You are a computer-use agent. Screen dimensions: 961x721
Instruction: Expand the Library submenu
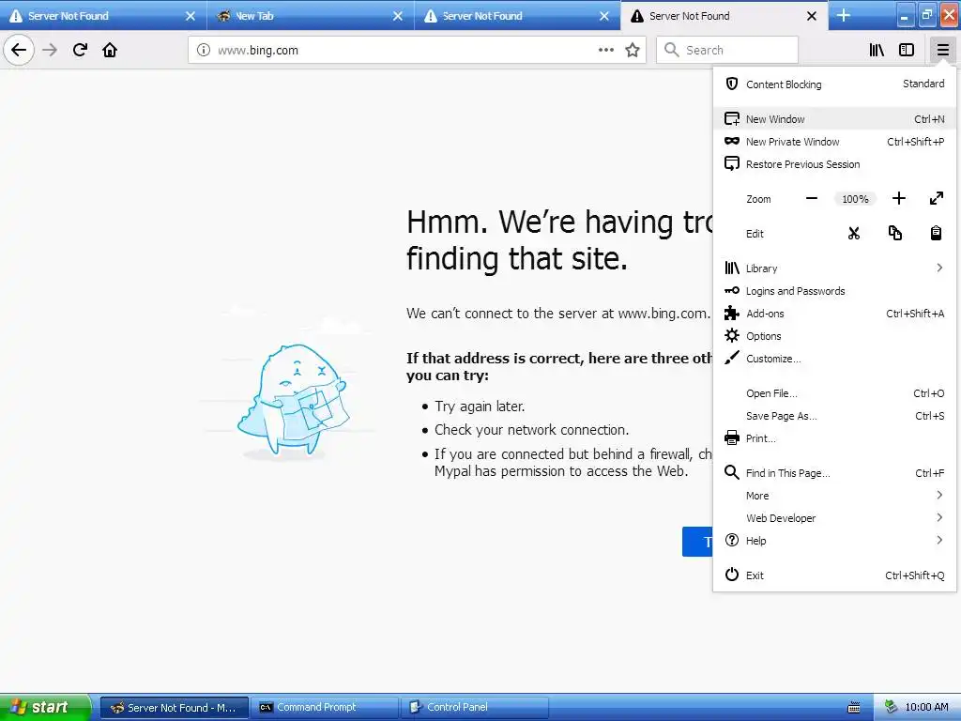[x=834, y=268]
